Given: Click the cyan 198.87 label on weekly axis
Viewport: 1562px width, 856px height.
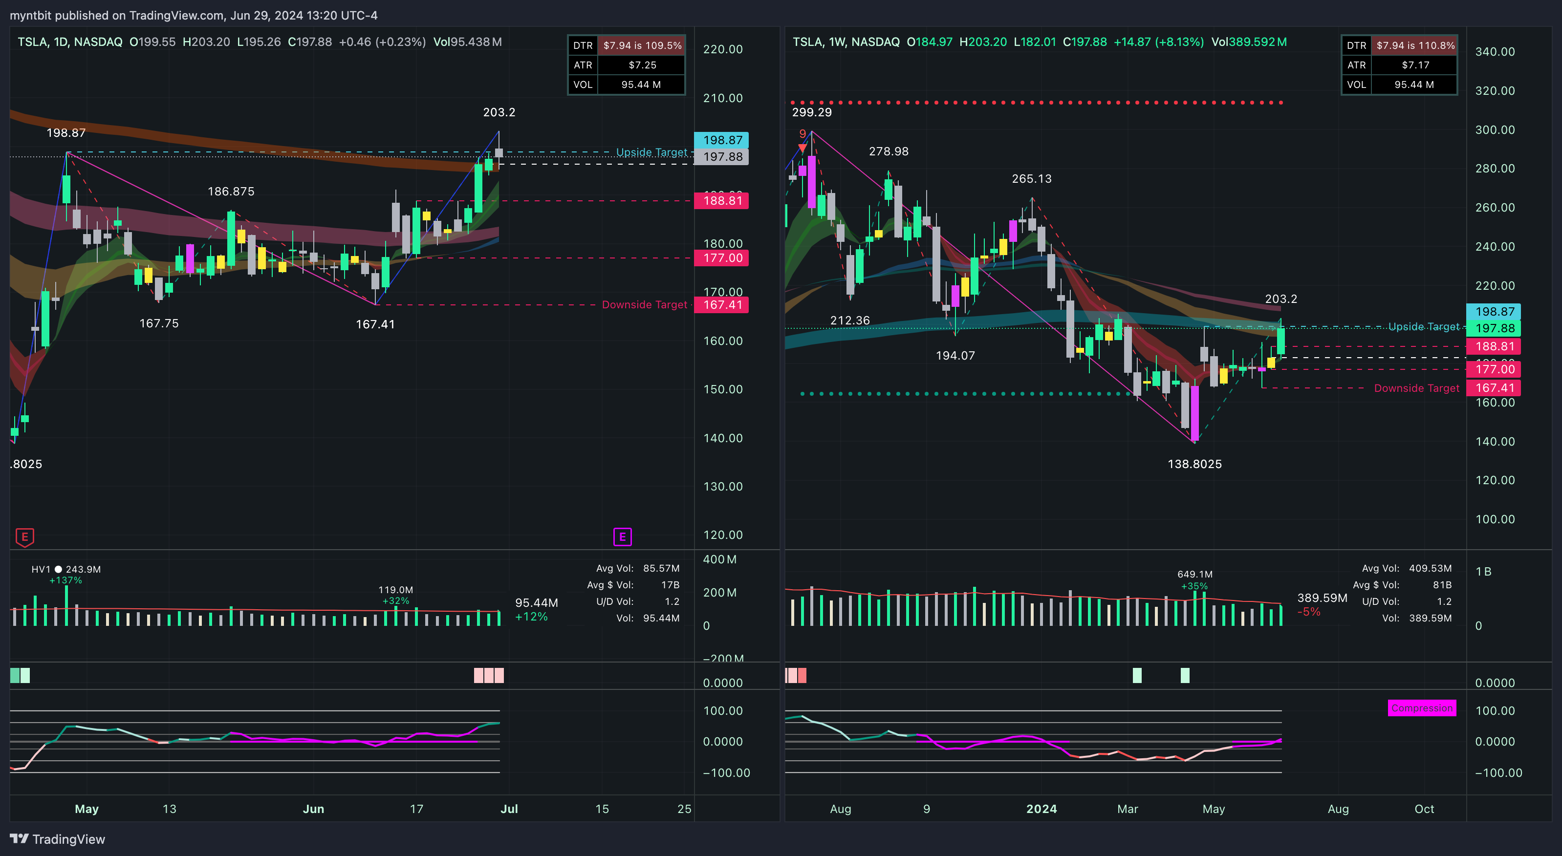Looking at the screenshot, I should [x=1494, y=312].
